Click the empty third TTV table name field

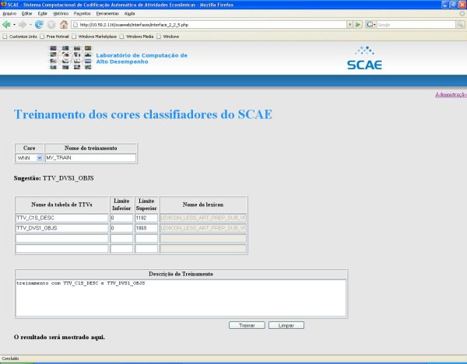pyautogui.click(x=62, y=239)
